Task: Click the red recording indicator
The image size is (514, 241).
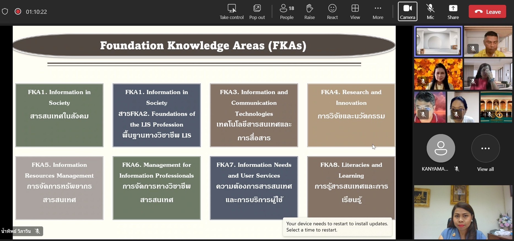Action: (x=18, y=12)
